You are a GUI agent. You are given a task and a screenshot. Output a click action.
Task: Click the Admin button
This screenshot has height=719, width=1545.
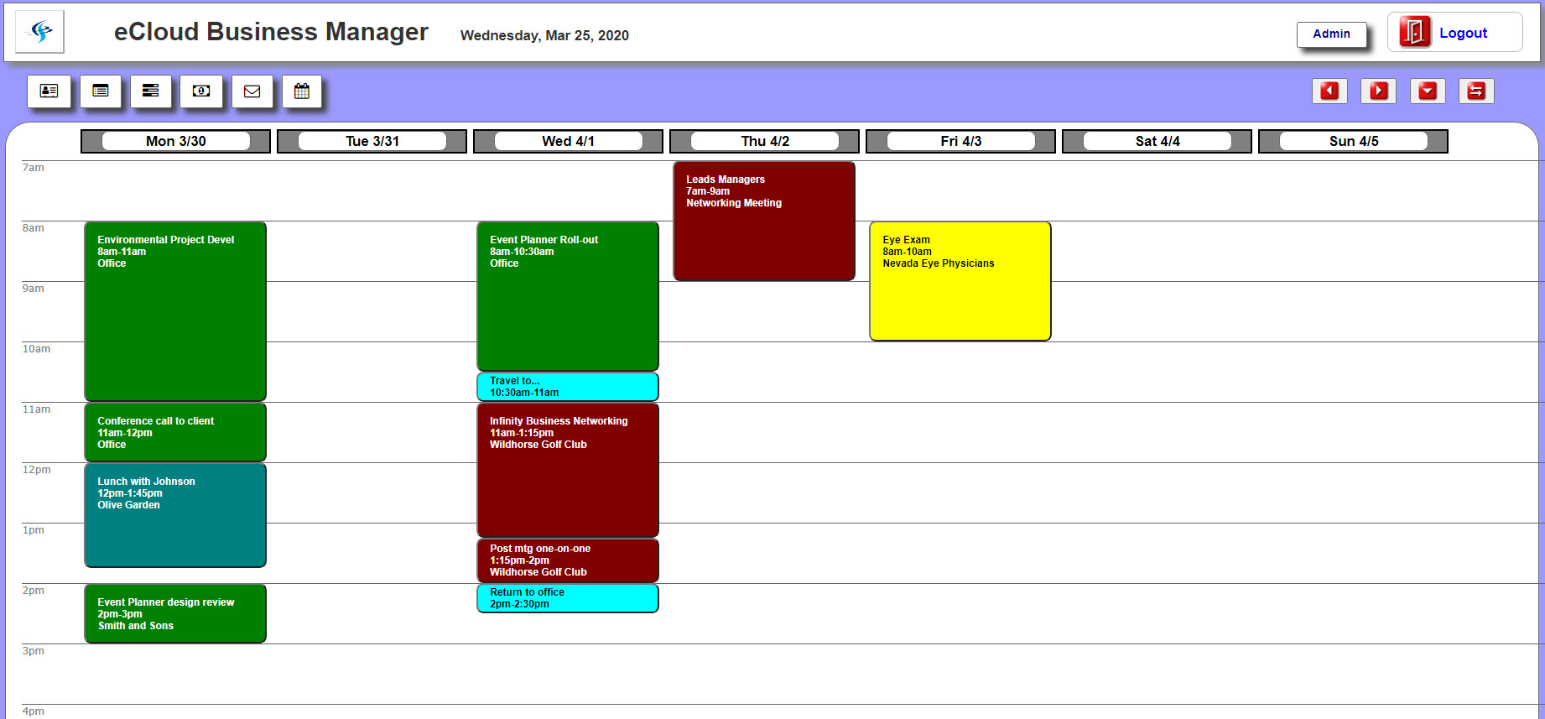point(1331,34)
